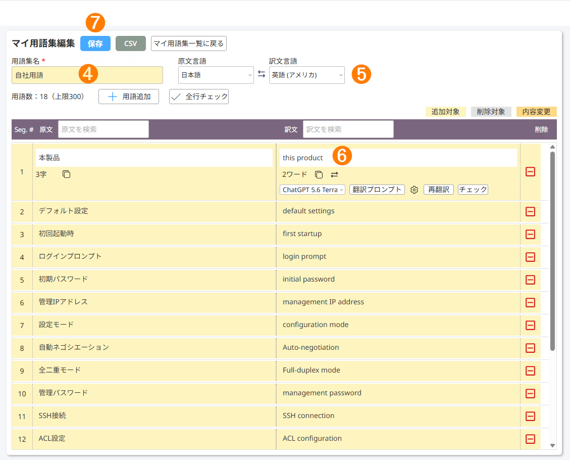Select translation cell management password
This screenshot has width=570, height=460.
[398, 393]
